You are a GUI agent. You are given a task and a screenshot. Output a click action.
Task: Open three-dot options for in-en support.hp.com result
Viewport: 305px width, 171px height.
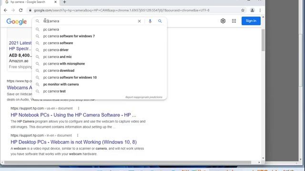point(77,135)
